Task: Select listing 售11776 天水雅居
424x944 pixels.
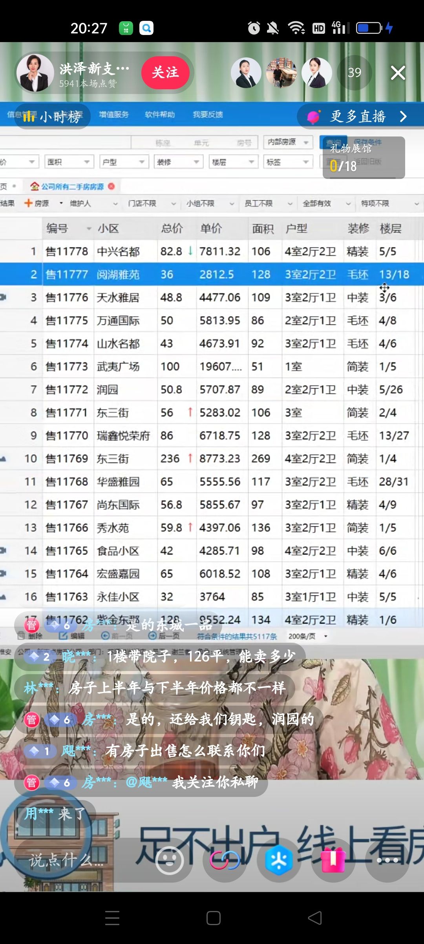Action: pyautogui.click(x=212, y=297)
